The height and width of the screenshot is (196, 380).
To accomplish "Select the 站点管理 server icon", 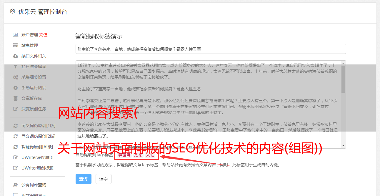I will pyautogui.click(x=16, y=45).
